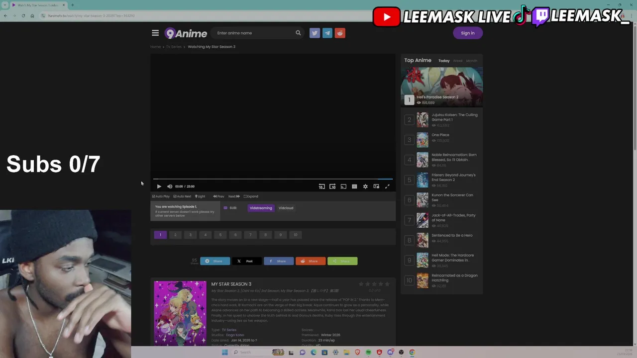Share via the Facebook Share button
637x358 pixels.
tap(279, 261)
